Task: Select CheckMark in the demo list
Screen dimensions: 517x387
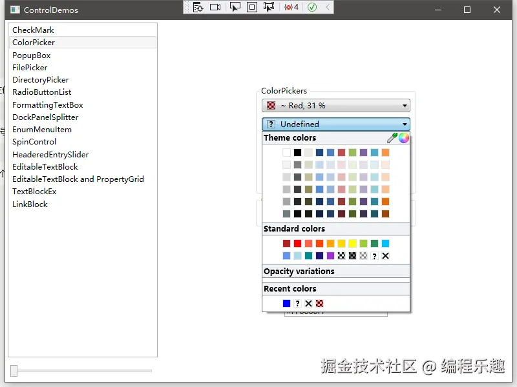Action: [x=83, y=30]
